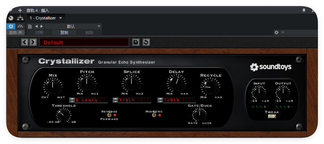This screenshot has width=324, height=144.
Task: Go to previous Crystallizer preset arrow
Action: (x=25, y=42)
